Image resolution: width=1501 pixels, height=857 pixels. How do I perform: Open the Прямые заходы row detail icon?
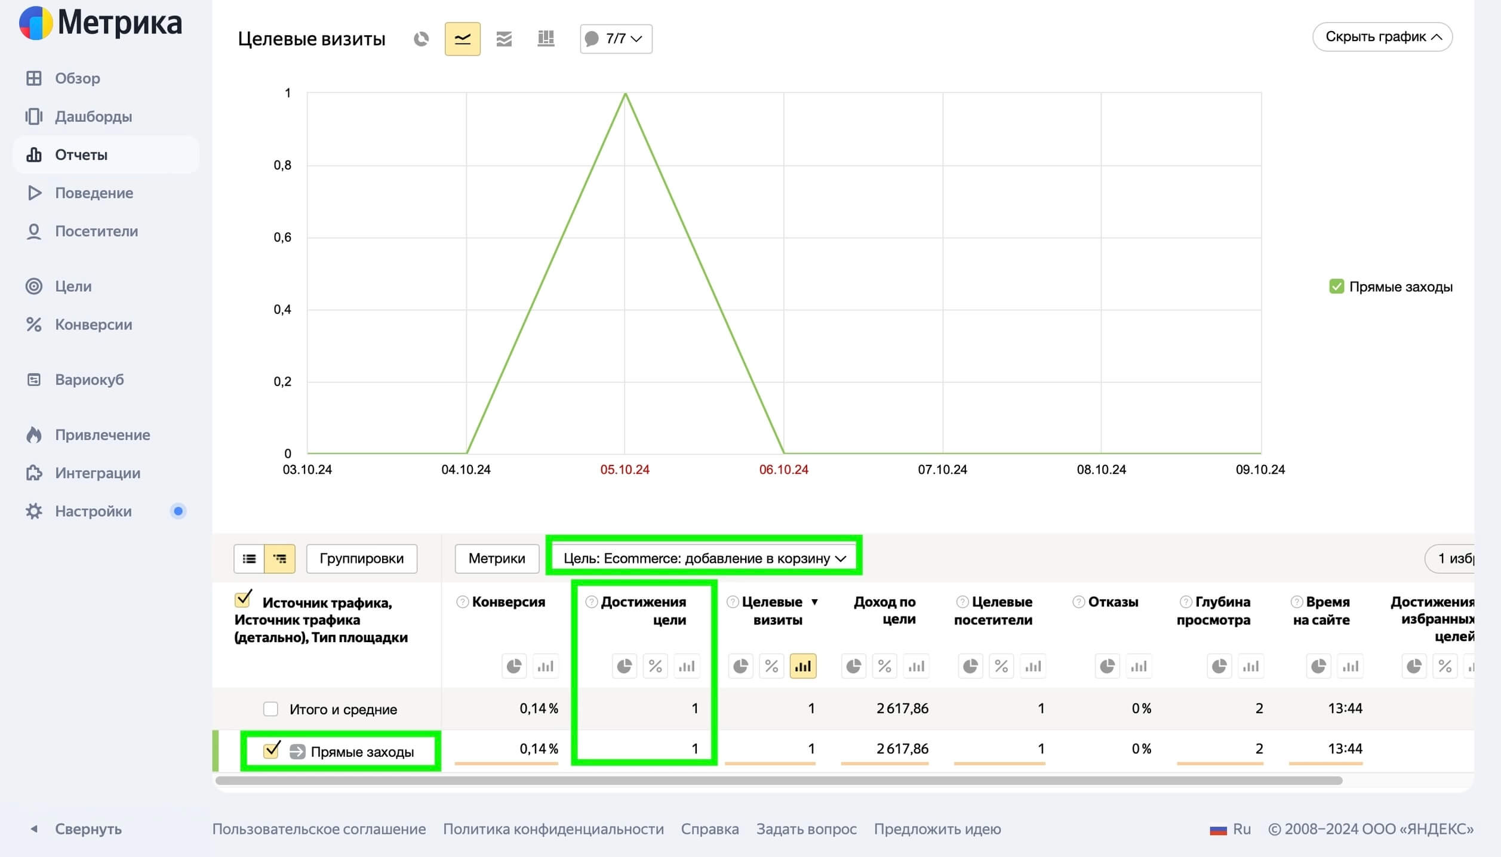pyautogui.click(x=297, y=752)
